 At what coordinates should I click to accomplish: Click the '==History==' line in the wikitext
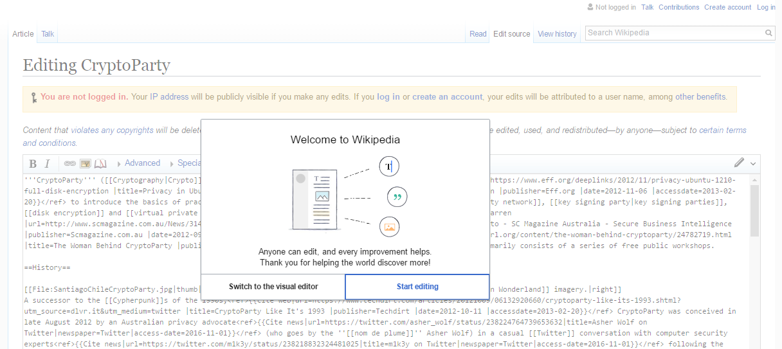tap(48, 267)
